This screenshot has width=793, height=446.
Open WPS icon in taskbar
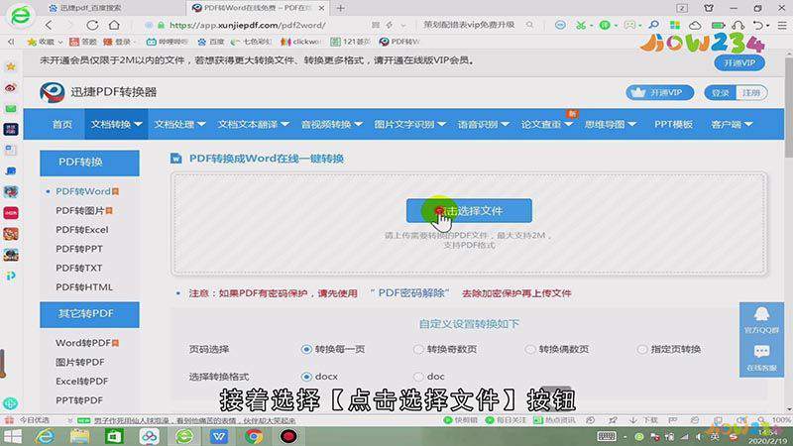coord(219,436)
